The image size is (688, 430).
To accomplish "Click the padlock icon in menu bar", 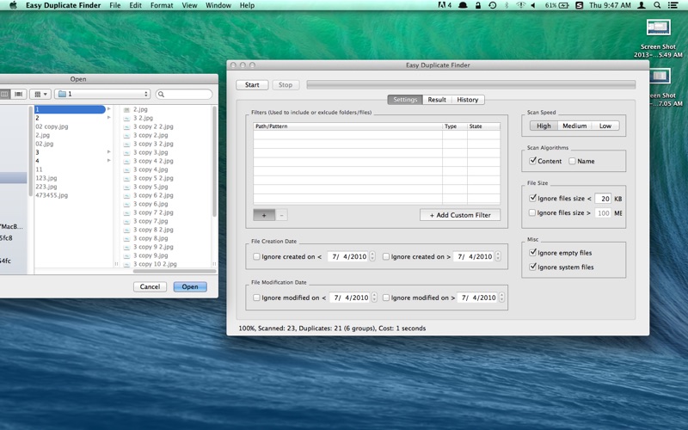I will pyautogui.click(x=478, y=5).
